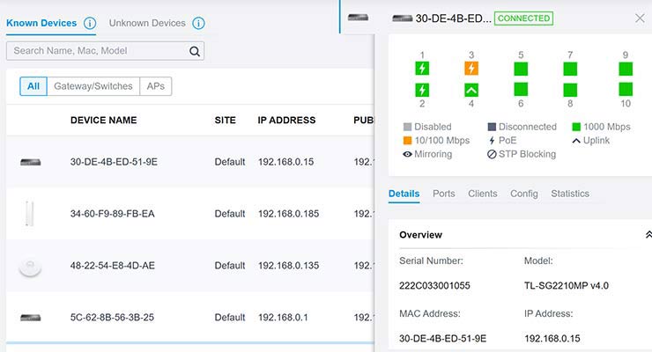Click info icon next to Known Devices

click(90, 23)
